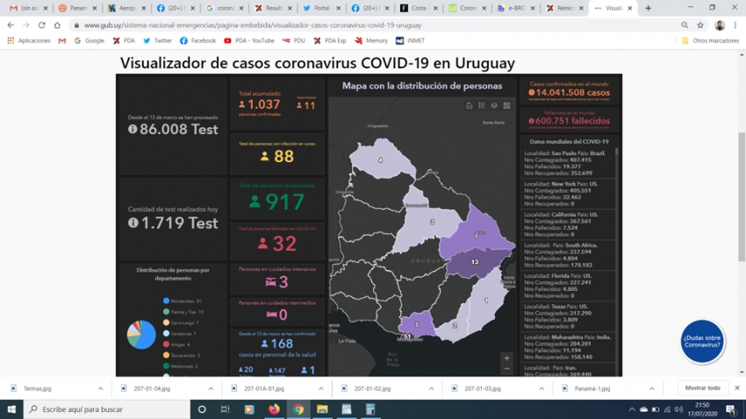746x419 pixels.
Task: Click the Montevideo blue legend swatch
Action: coord(166,301)
